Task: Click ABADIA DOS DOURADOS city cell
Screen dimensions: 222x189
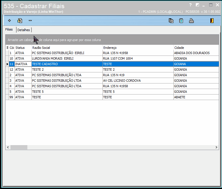Action: click(x=196, y=53)
